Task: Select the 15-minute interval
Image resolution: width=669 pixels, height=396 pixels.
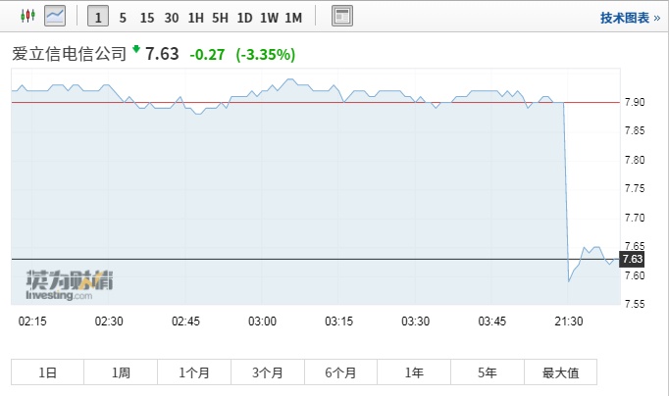Action: click(x=146, y=17)
